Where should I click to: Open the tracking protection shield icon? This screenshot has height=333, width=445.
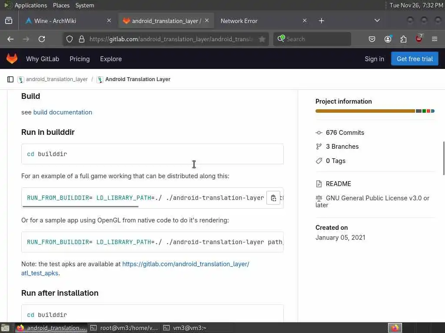[x=70, y=39]
